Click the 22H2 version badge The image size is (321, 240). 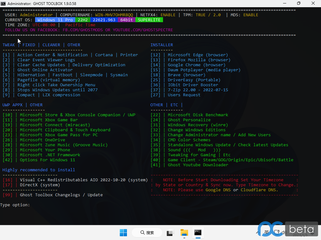click(x=83, y=20)
